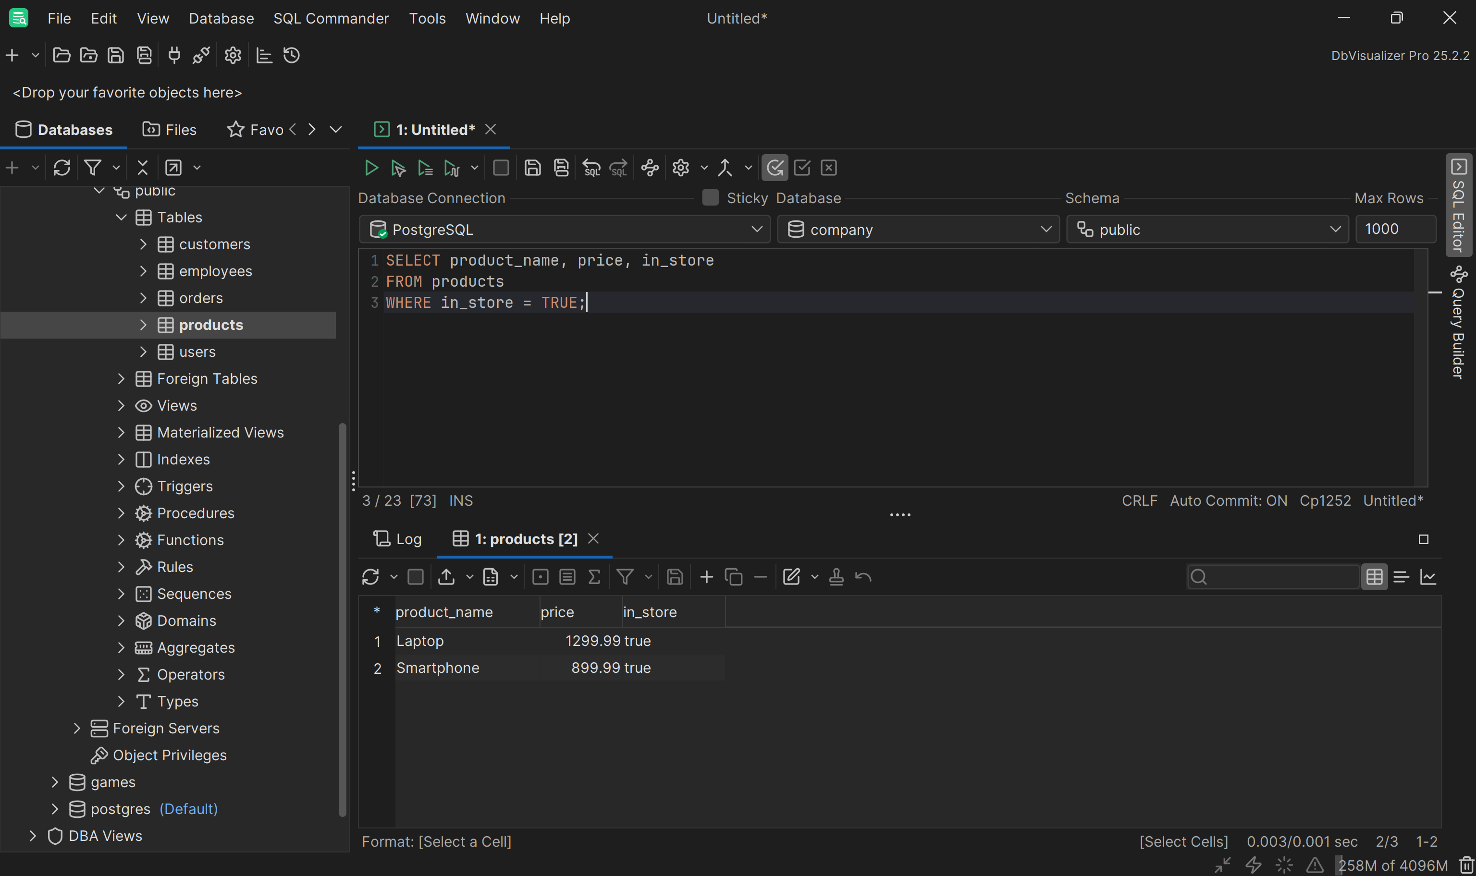Collapse all nodes in the database tree
Image resolution: width=1476 pixels, height=876 pixels.
coord(142,168)
